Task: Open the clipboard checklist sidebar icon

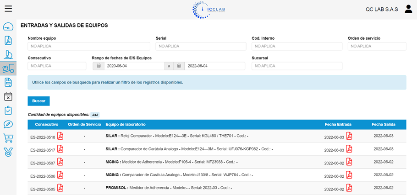Action: [8, 110]
